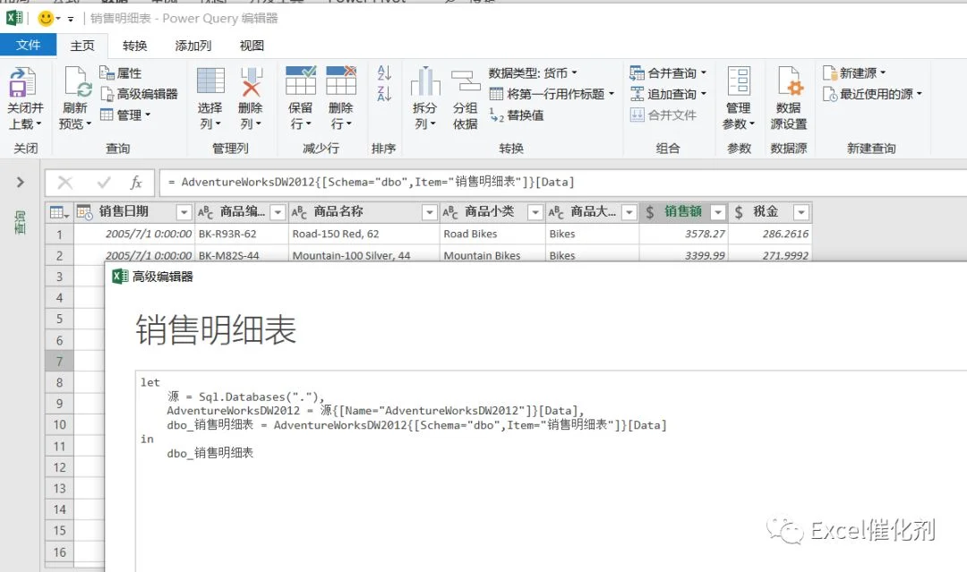Click the fx function button on formula bar
The width and height of the screenshot is (967, 572).
pyautogui.click(x=136, y=182)
